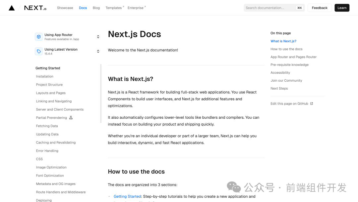Jump to What is Next.js? in page outline
Screen dimensions: 358x202
click(x=283, y=41)
